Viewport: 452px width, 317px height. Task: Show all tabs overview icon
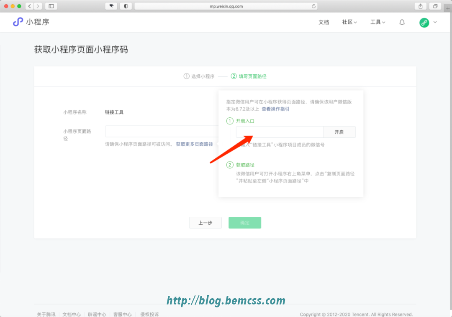435,6
